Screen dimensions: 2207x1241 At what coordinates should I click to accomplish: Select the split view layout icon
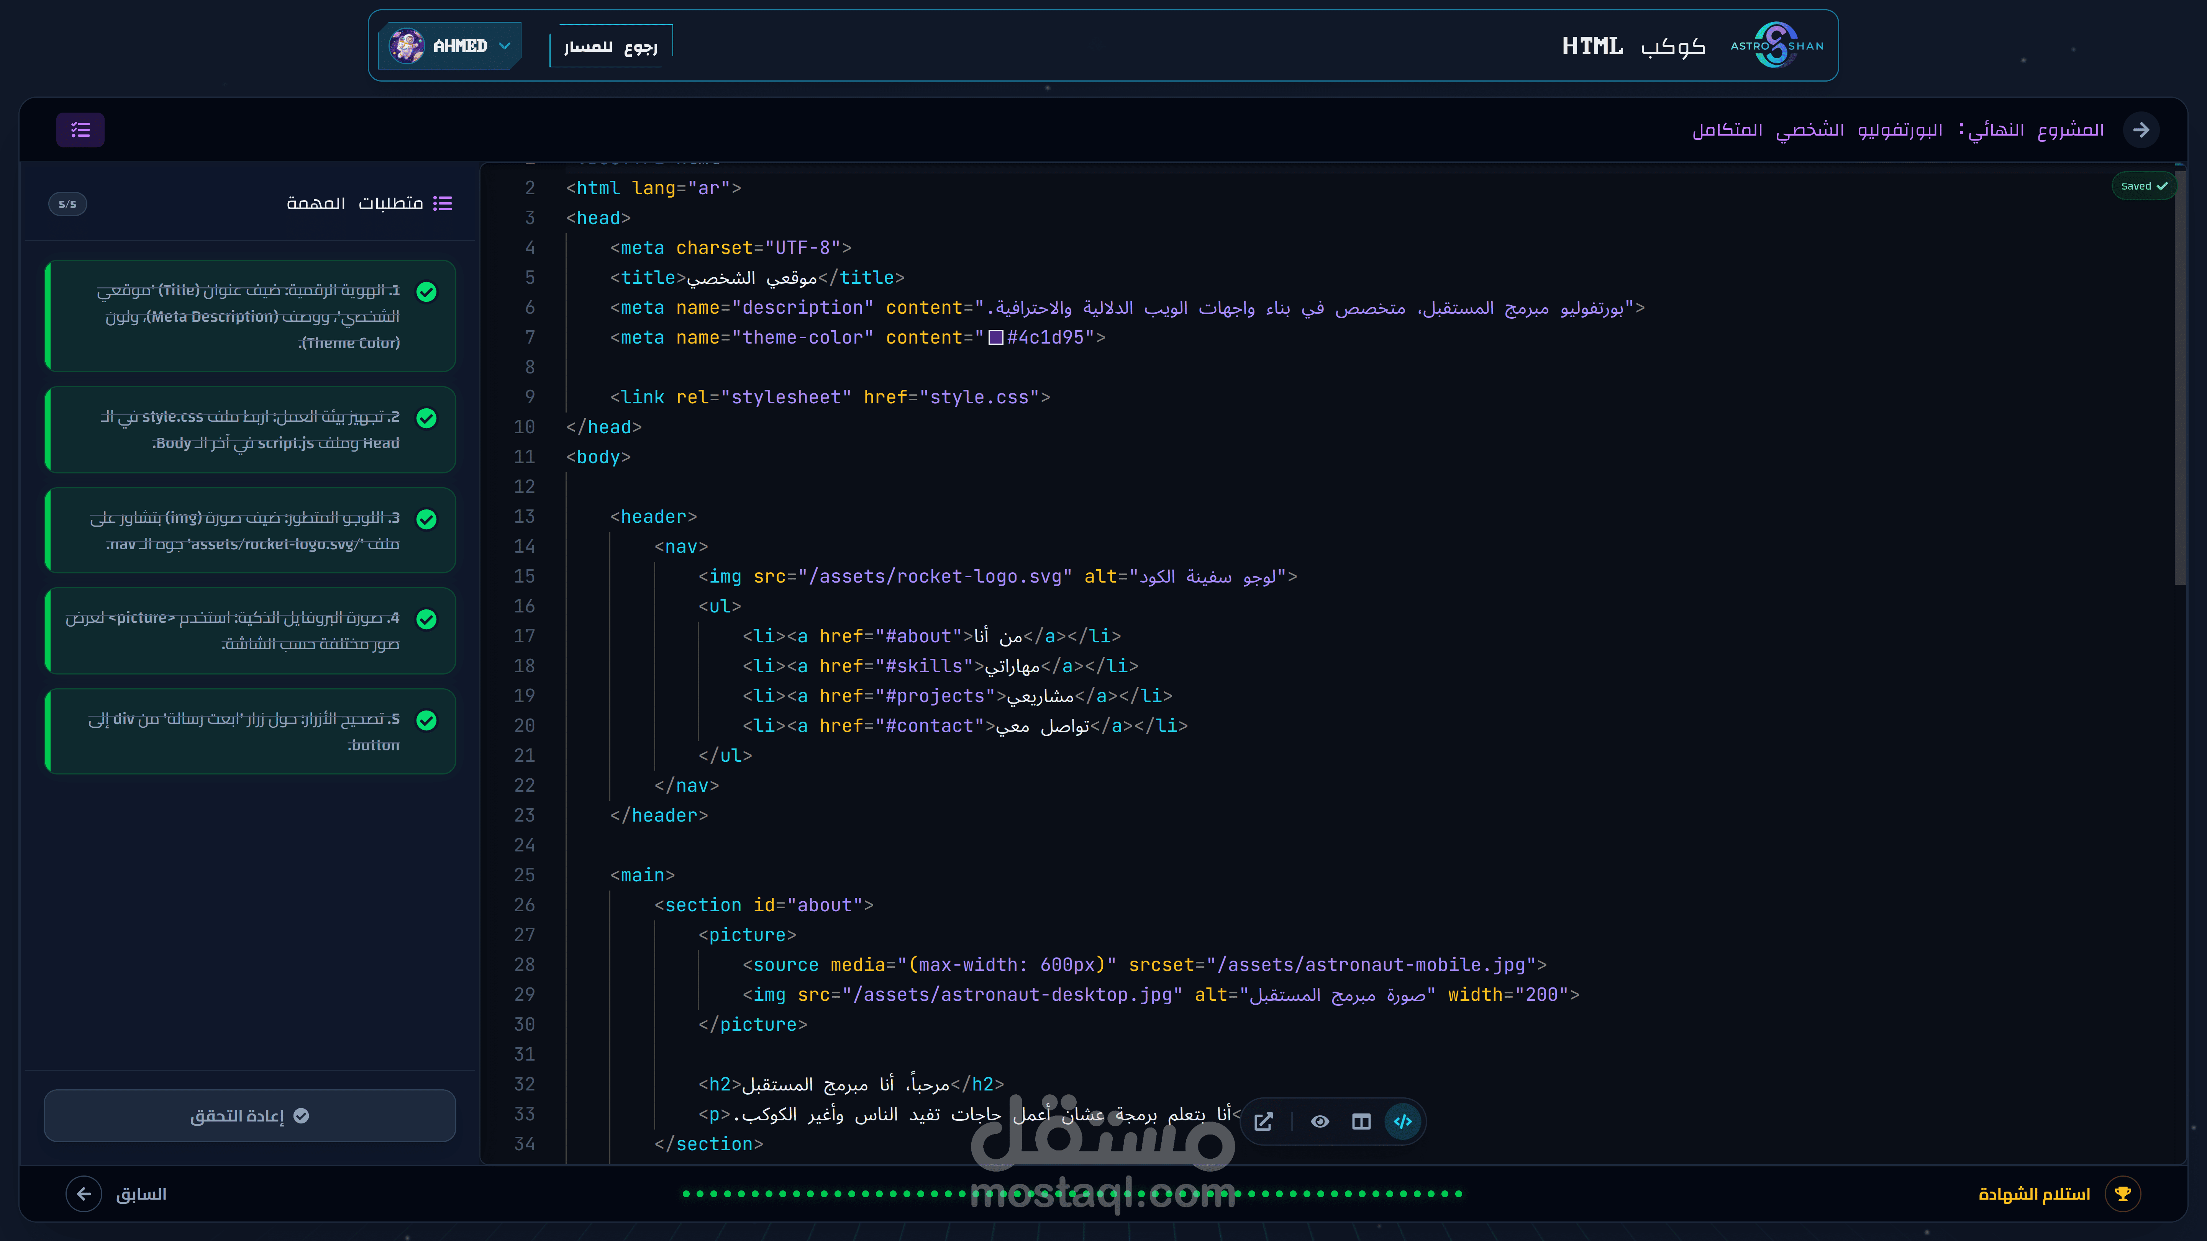pos(1361,1122)
